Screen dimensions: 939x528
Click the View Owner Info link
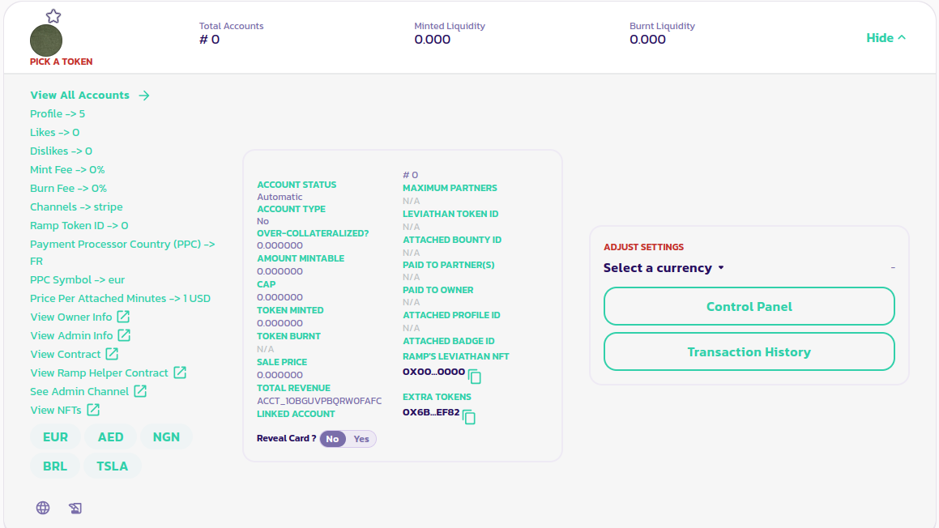[x=71, y=317]
